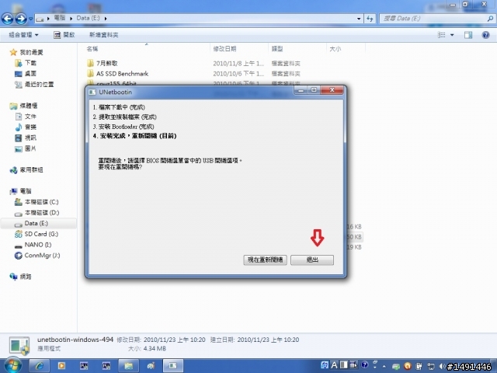Toggle the preview pane icon
Screen dimensions: 497x373
pyautogui.click(x=468, y=35)
